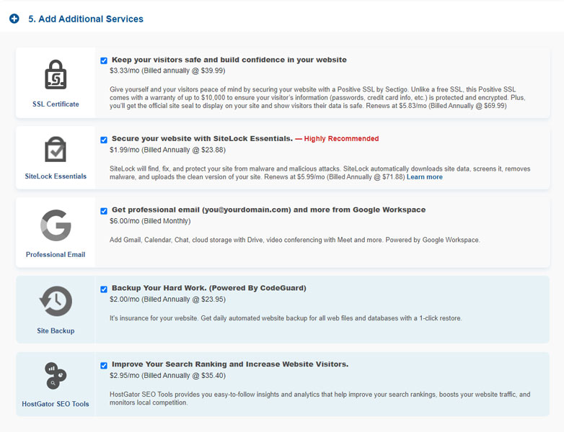Click the SSL Certificate label
564x432 pixels.
(56, 104)
